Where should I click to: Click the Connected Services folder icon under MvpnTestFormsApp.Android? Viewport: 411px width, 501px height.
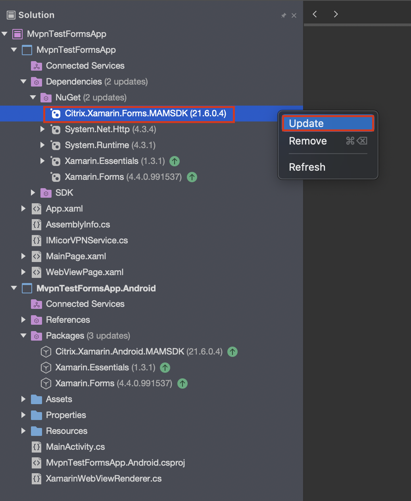pyautogui.click(x=36, y=304)
